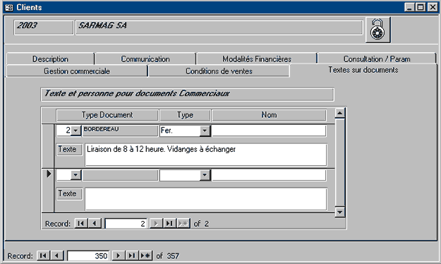The height and width of the screenshot is (264, 441).
Task: Go to first record in subform navigator
Action: pos(80,224)
